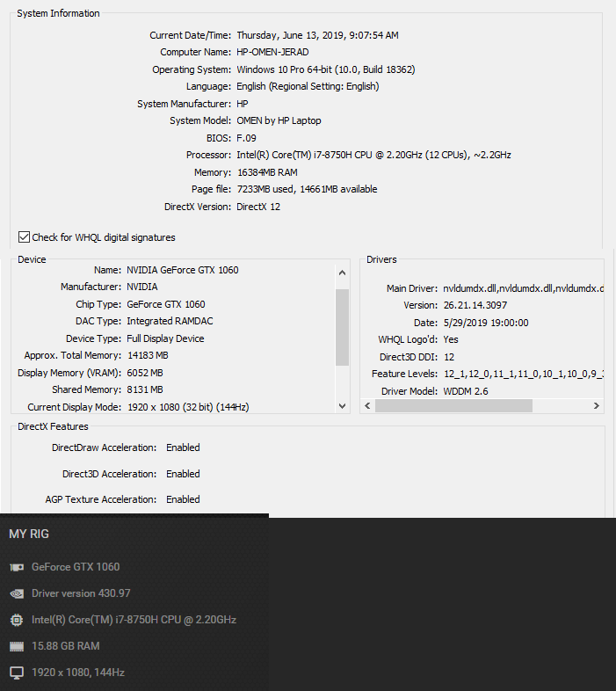Click the 'System Information' group label

[58, 14]
